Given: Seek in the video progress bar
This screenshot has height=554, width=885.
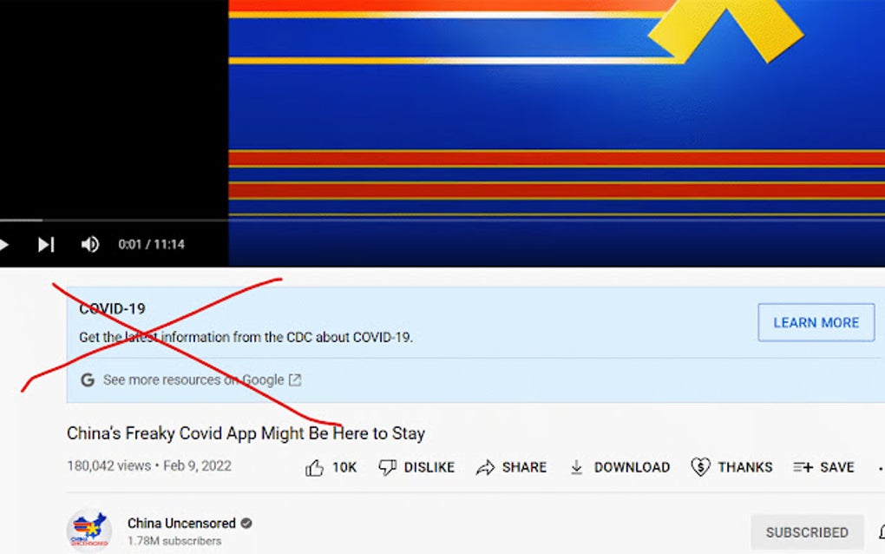Looking at the screenshot, I should click(442, 220).
